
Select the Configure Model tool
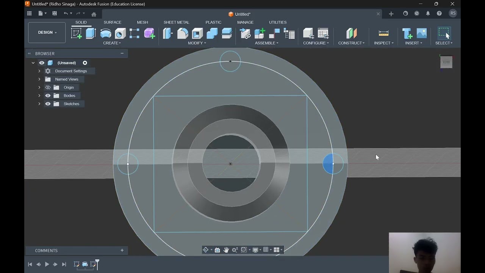308,33
